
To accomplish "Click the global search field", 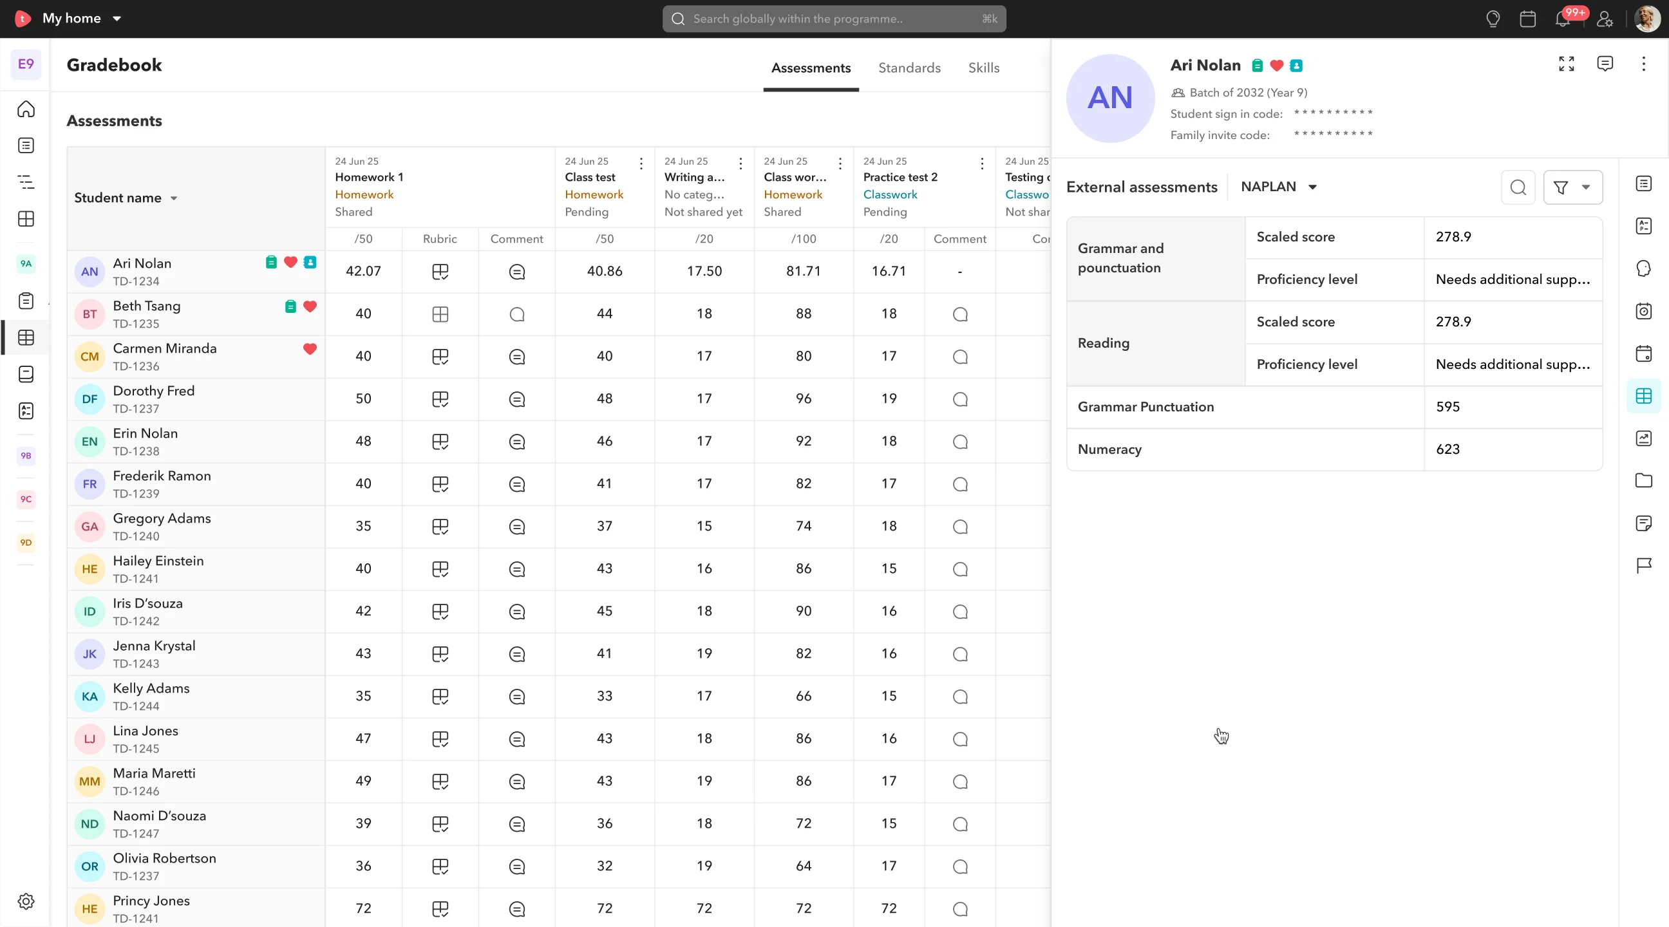I will [834, 19].
